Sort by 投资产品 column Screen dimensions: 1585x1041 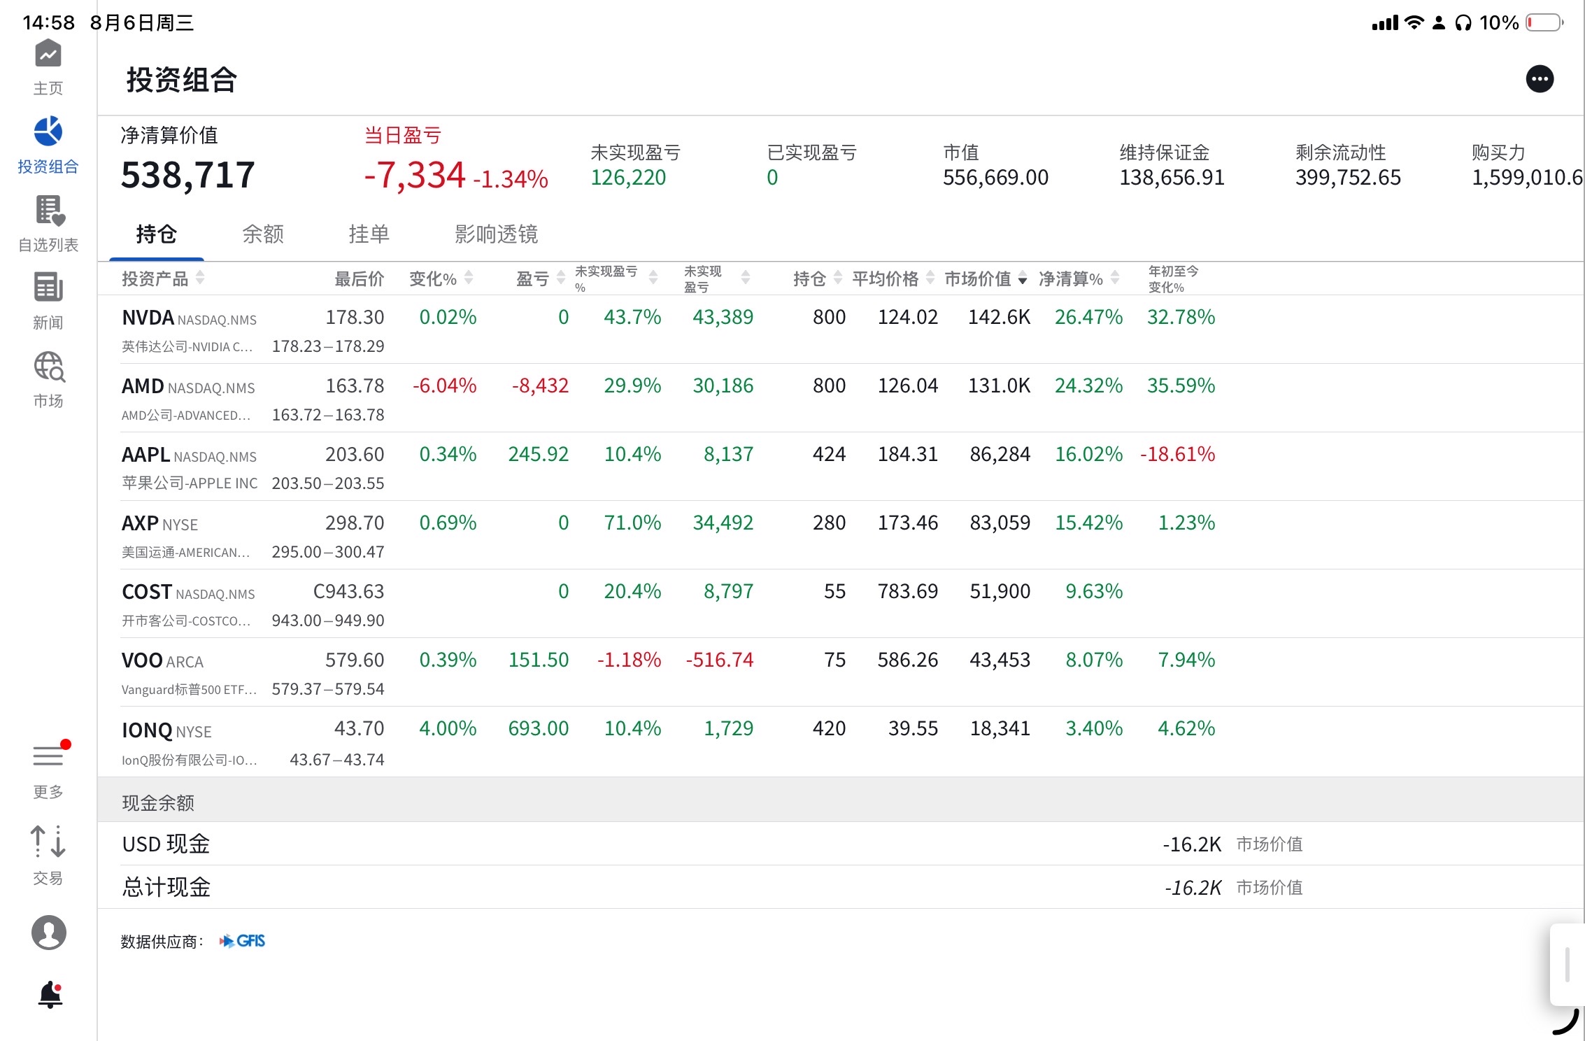coord(163,278)
